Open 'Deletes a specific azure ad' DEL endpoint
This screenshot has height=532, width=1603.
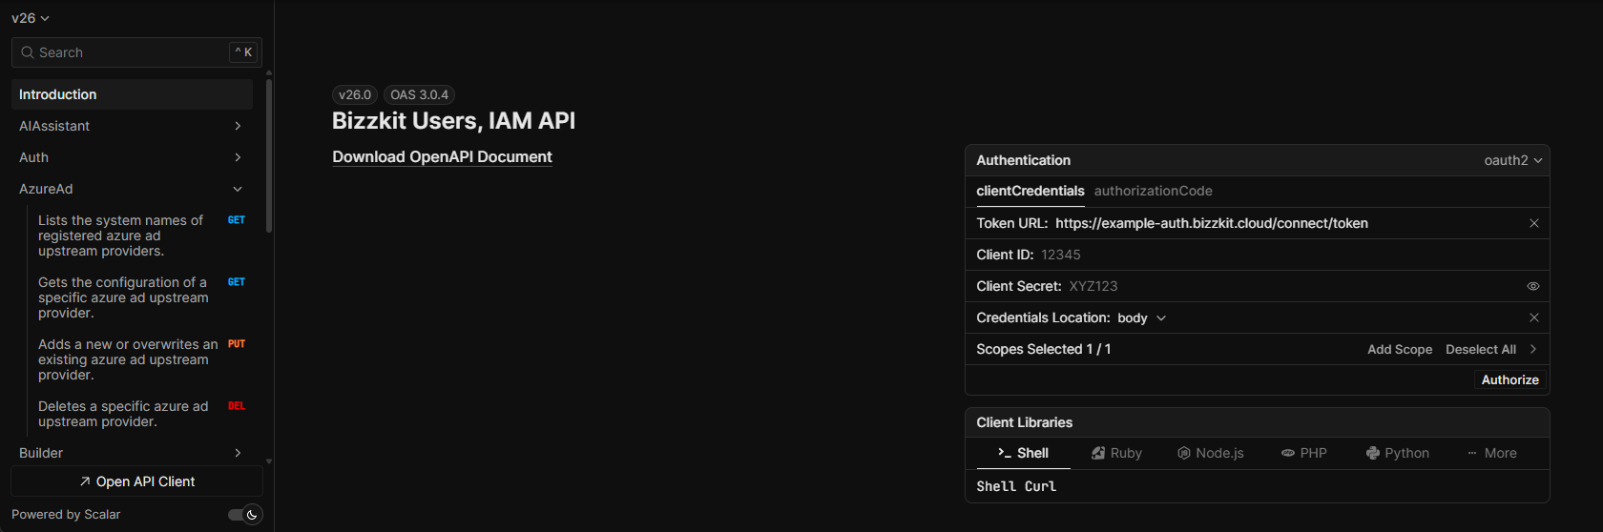141,414
